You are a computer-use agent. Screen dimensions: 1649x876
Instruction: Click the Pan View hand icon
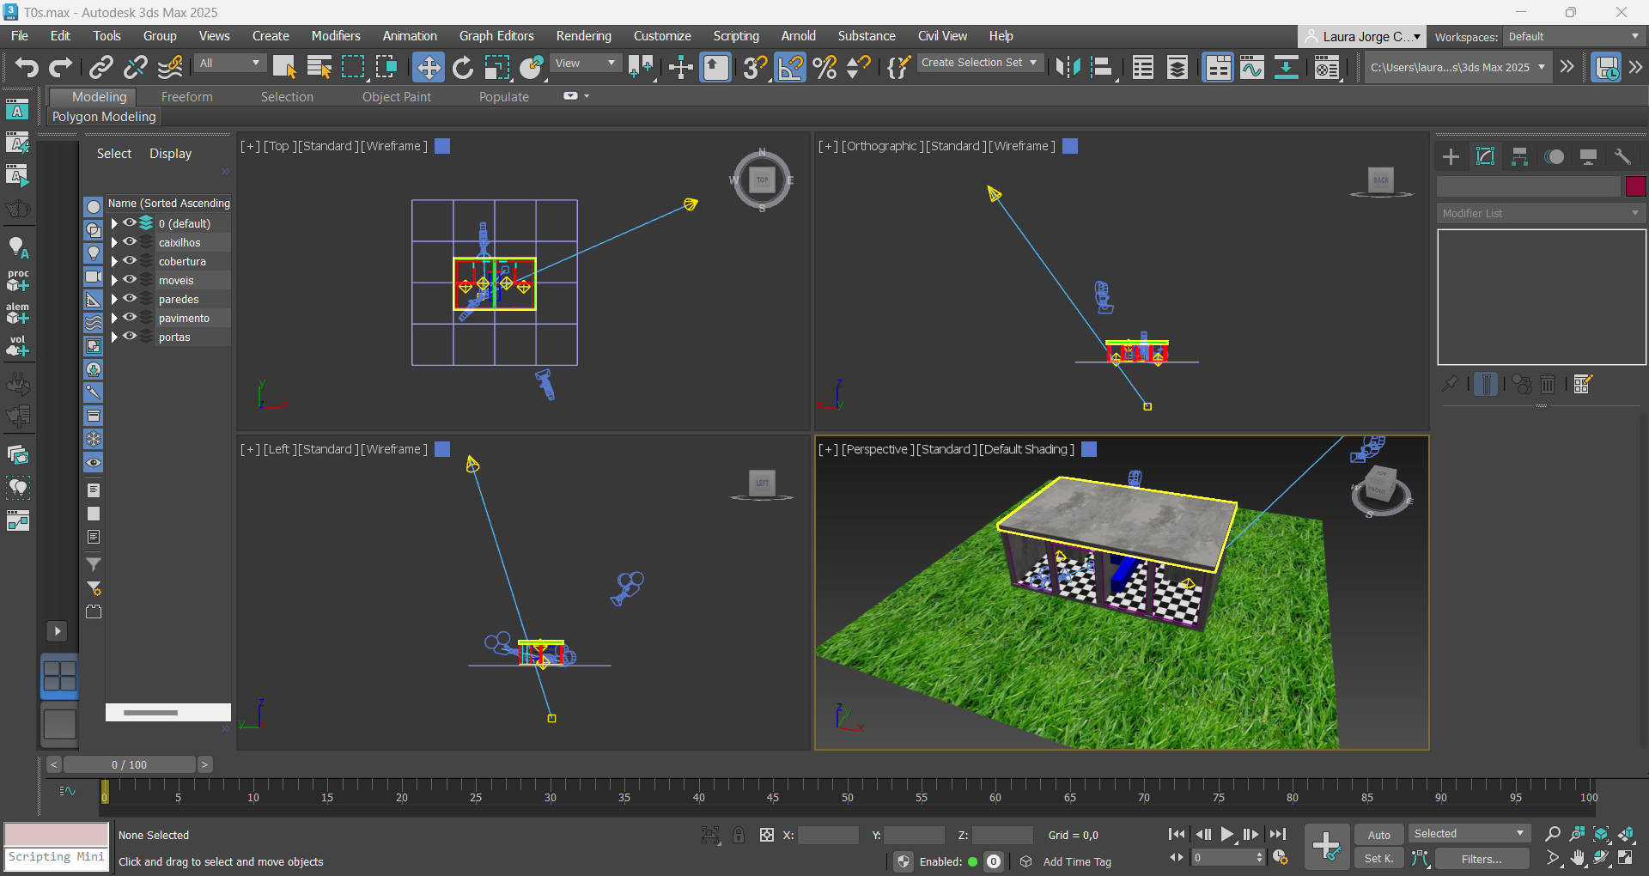click(x=1578, y=858)
